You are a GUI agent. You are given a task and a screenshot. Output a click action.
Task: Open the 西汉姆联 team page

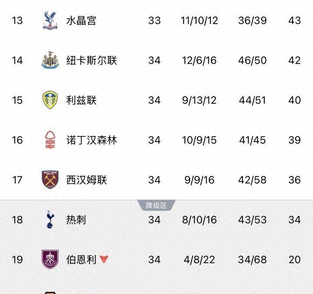pos(86,180)
